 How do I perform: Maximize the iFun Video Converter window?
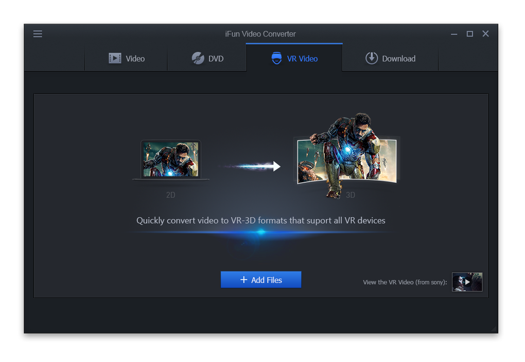pos(470,34)
